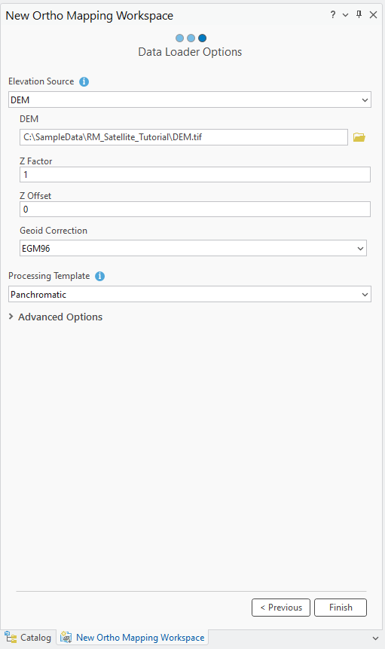Image resolution: width=385 pixels, height=649 pixels.
Task: Click the Finish button
Action: [x=341, y=608]
